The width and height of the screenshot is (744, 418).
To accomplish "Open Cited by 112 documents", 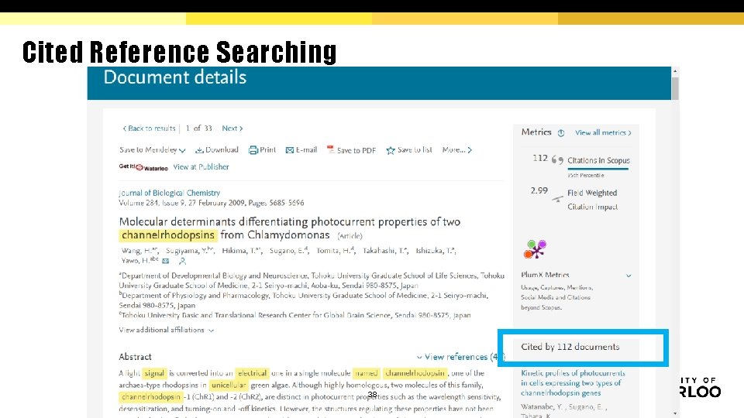I will tap(570, 347).
